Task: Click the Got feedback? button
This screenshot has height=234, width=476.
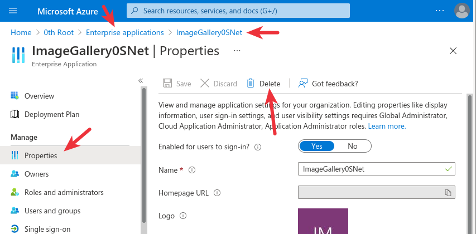Action: [x=328, y=84]
